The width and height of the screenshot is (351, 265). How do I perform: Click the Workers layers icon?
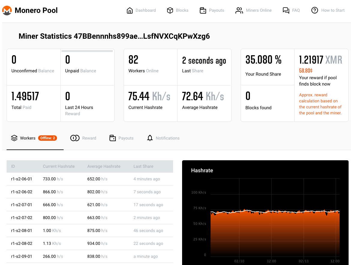[x=14, y=138]
